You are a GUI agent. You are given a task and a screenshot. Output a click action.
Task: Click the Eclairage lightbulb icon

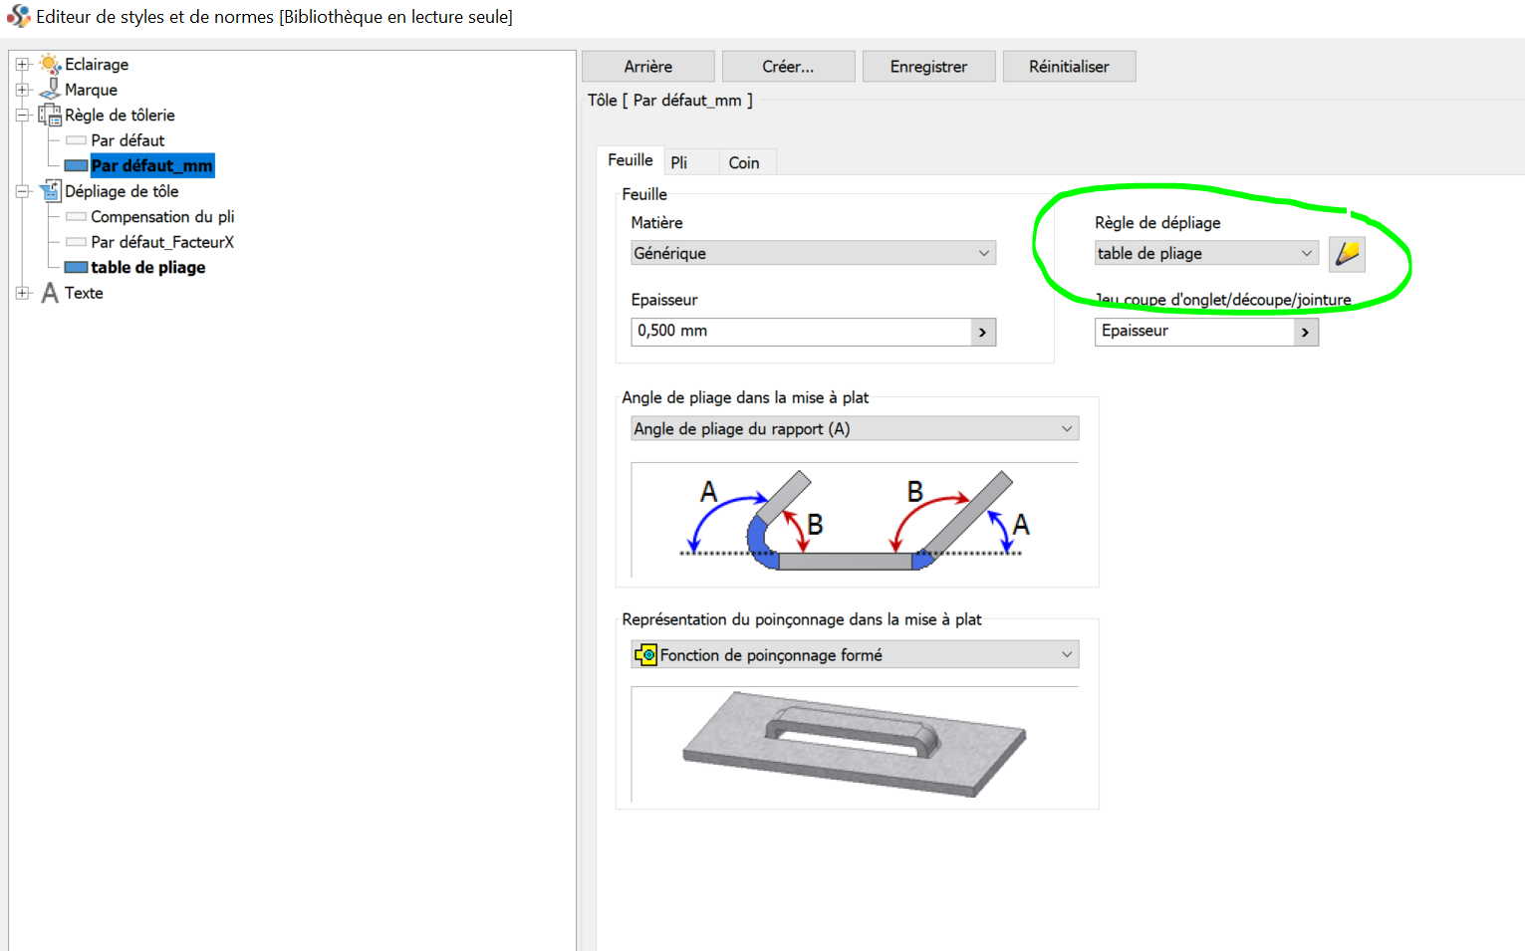point(50,64)
